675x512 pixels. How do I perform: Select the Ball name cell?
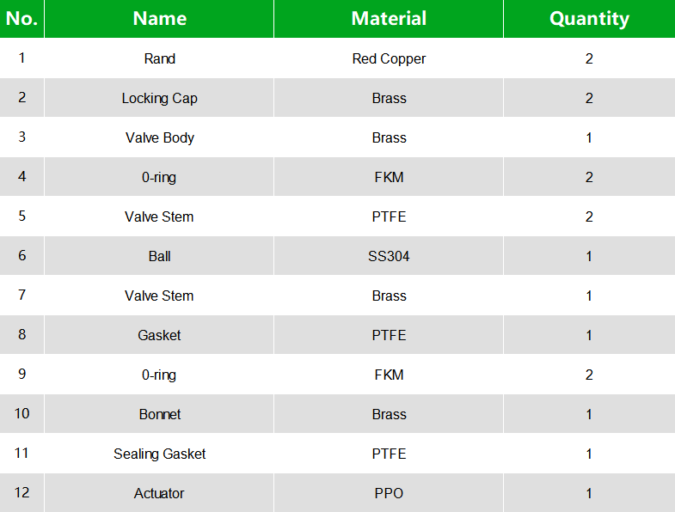coord(159,256)
